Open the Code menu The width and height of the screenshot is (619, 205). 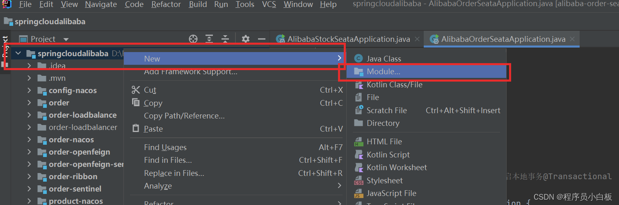[134, 5]
